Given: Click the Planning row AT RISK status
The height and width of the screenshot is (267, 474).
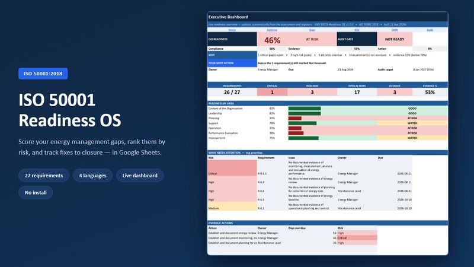Looking at the screenshot, I should [x=412, y=118].
